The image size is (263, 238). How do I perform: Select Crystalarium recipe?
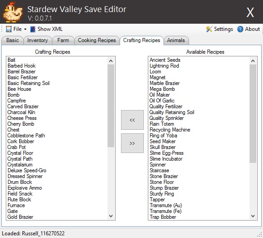click(20, 165)
